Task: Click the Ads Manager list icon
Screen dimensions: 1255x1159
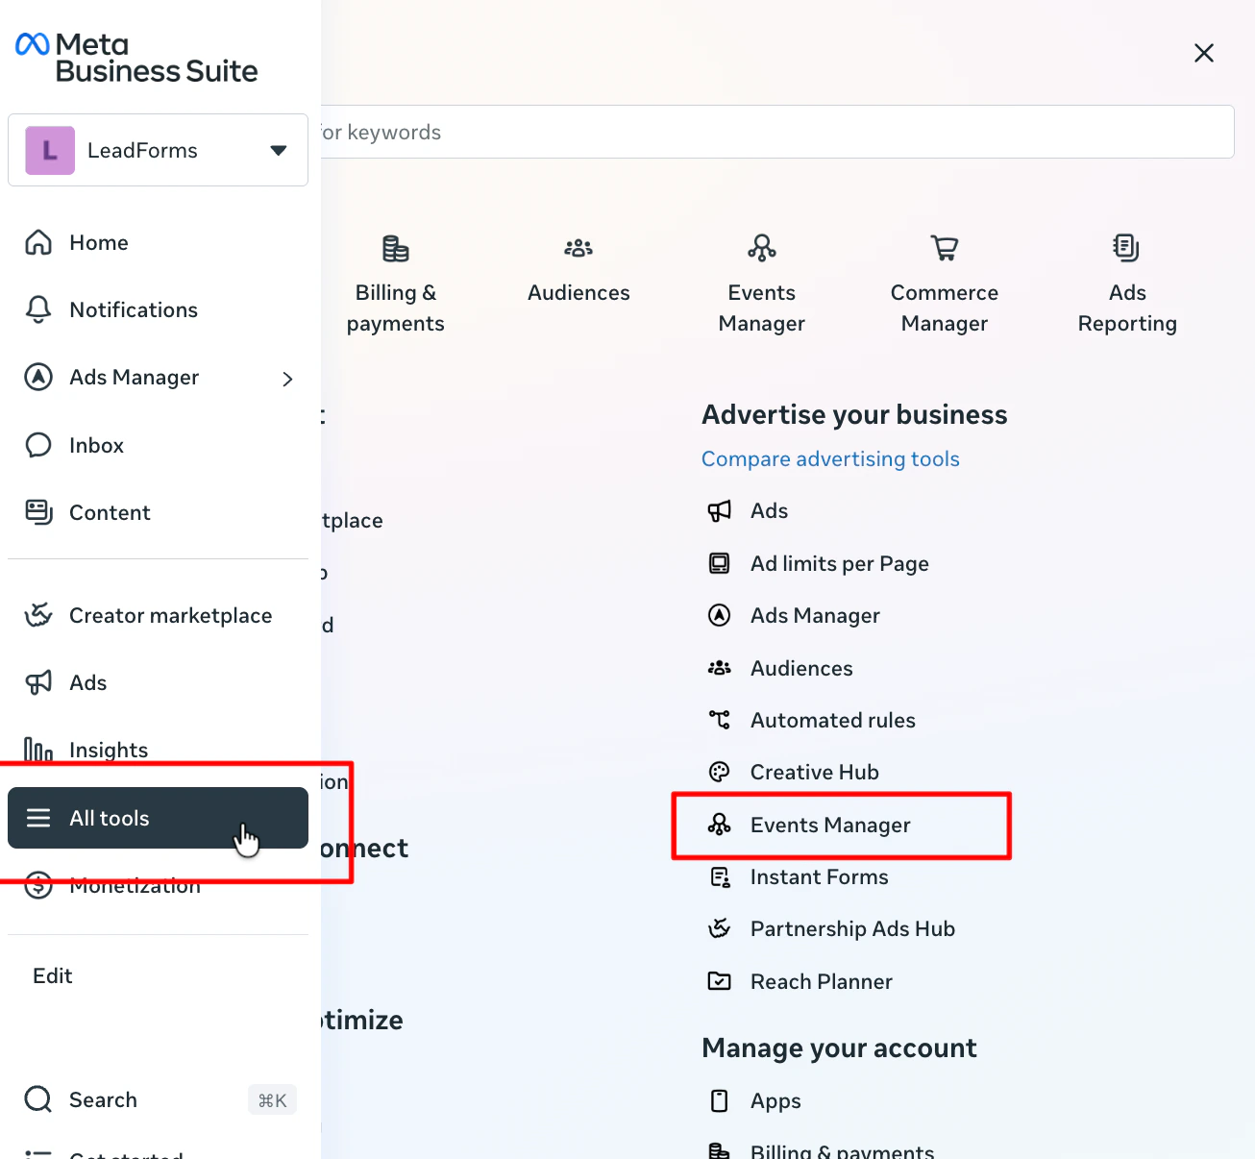Action: (720, 615)
